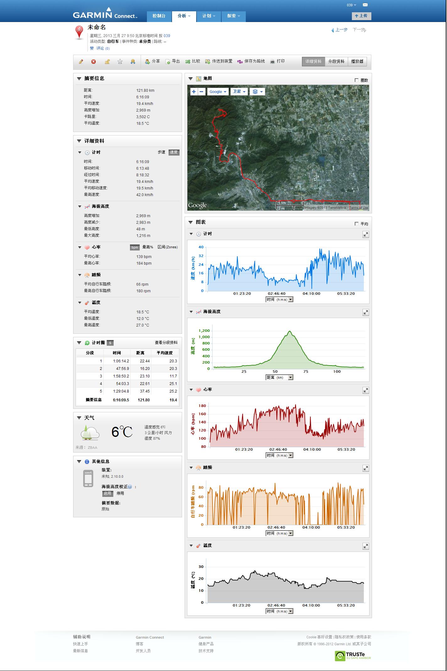Click the 上传 upload button
447x671 pixels.
click(x=361, y=16)
